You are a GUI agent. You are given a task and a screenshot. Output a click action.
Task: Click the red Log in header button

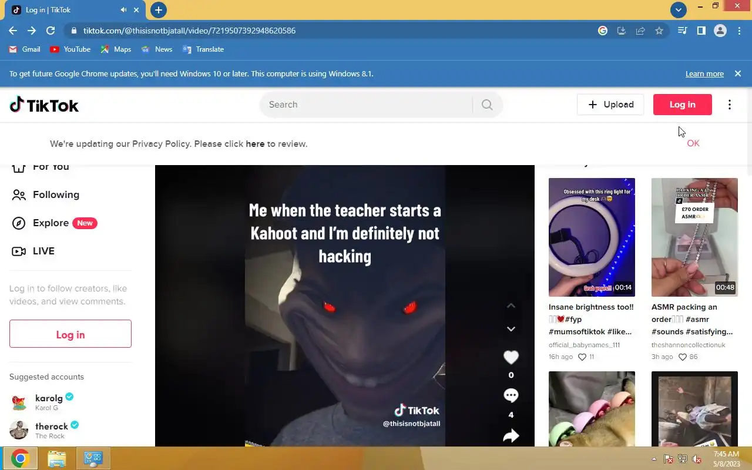[x=683, y=105]
